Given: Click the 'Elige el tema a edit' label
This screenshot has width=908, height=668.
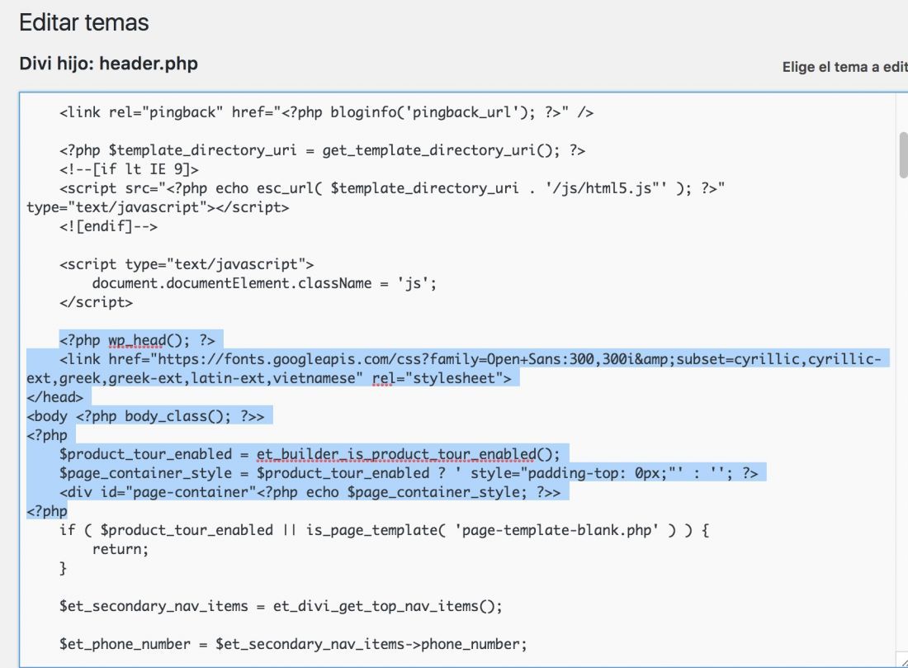Looking at the screenshot, I should (845, 67).
